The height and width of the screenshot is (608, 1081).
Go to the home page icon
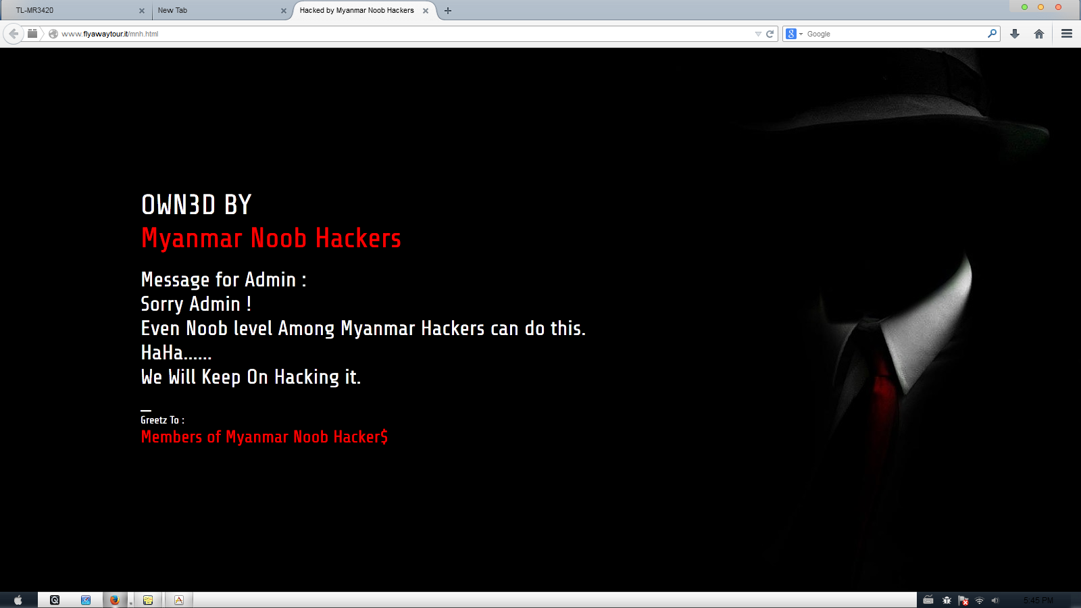1039,34
